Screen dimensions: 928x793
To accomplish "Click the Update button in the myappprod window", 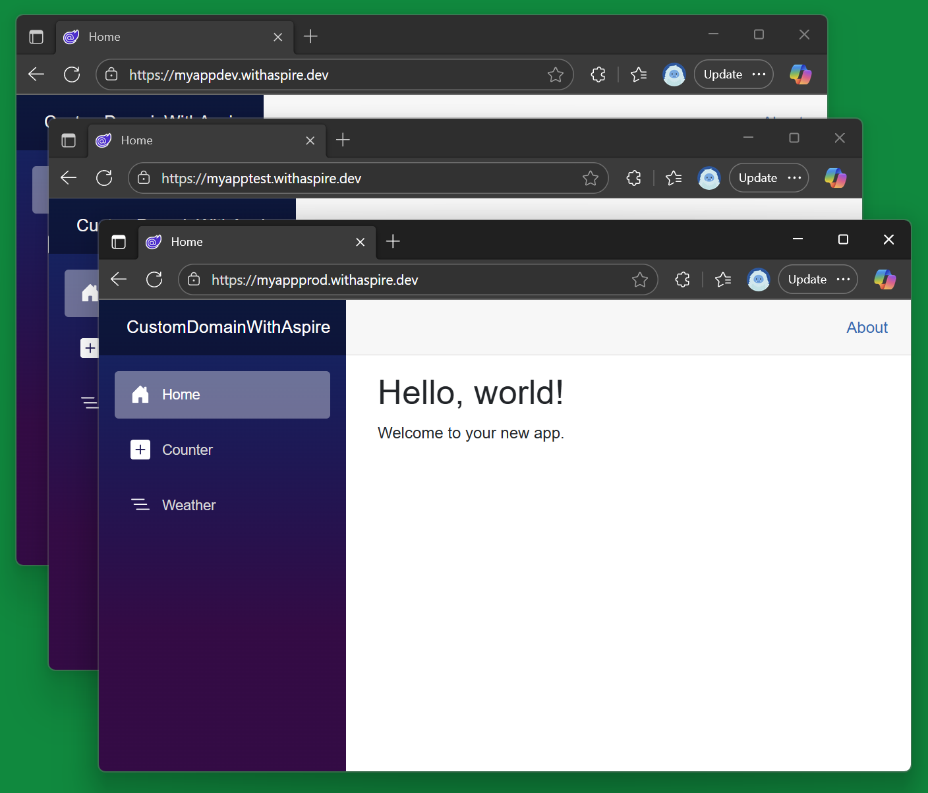I will tap(807, 279).
